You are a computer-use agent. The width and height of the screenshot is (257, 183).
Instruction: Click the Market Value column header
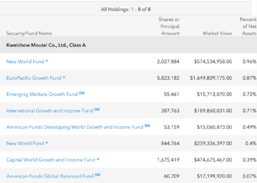(217, 33)
